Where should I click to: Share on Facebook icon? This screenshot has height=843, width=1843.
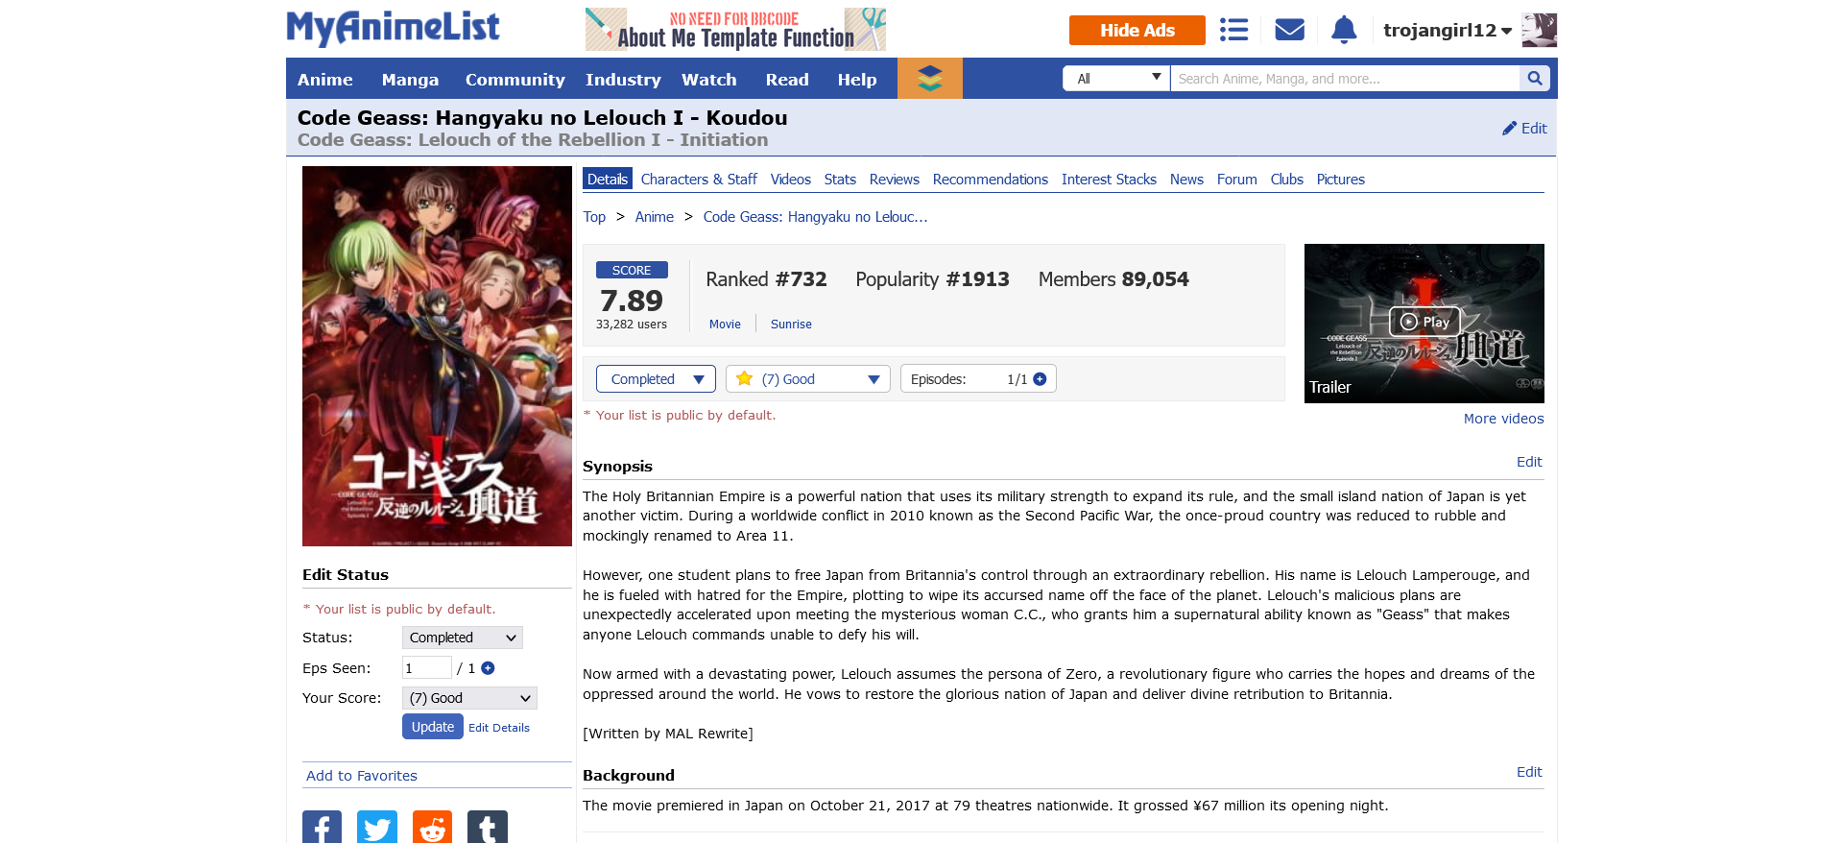click(x=322, y=828)
